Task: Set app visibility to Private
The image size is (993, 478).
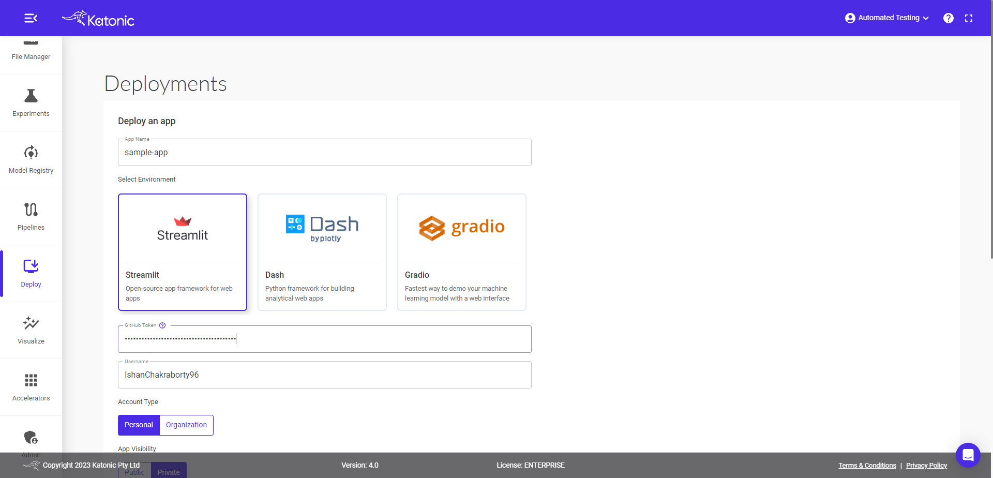Action: pyautogui.click(x=169, y=471)
